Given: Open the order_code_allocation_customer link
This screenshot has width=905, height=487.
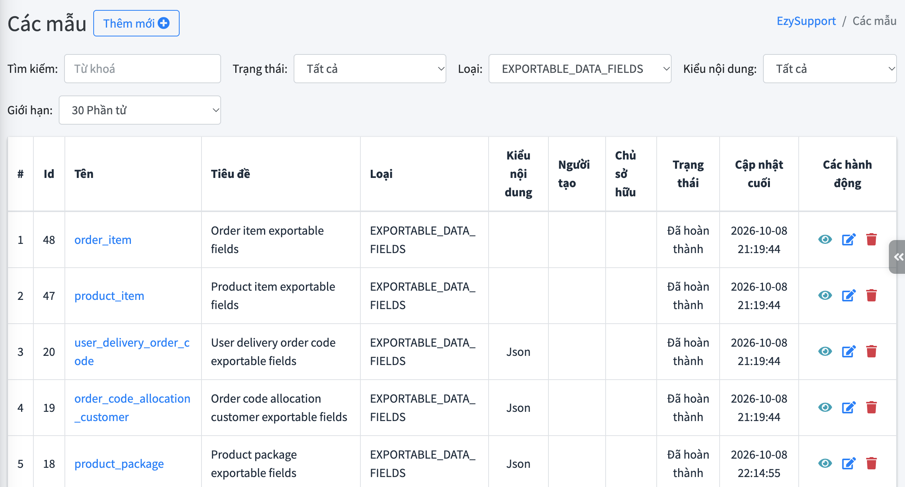Looking at the screenshot, I should coord(132,408).
